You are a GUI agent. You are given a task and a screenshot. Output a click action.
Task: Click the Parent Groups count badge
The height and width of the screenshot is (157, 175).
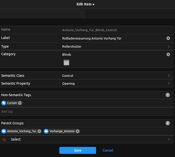pyautogui.click(x=168, y=123)
